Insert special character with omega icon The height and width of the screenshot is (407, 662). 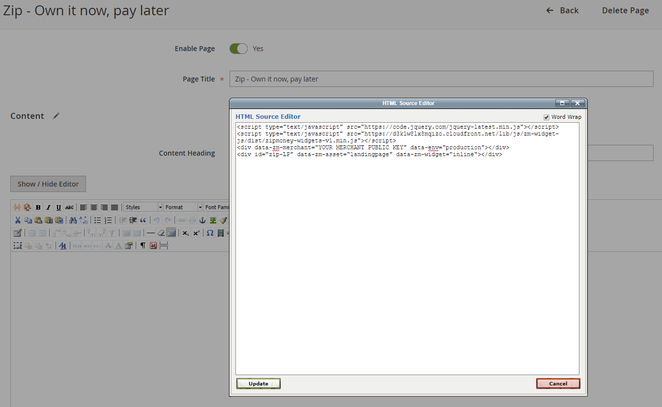pyautogui.click(x=210, y=233)
